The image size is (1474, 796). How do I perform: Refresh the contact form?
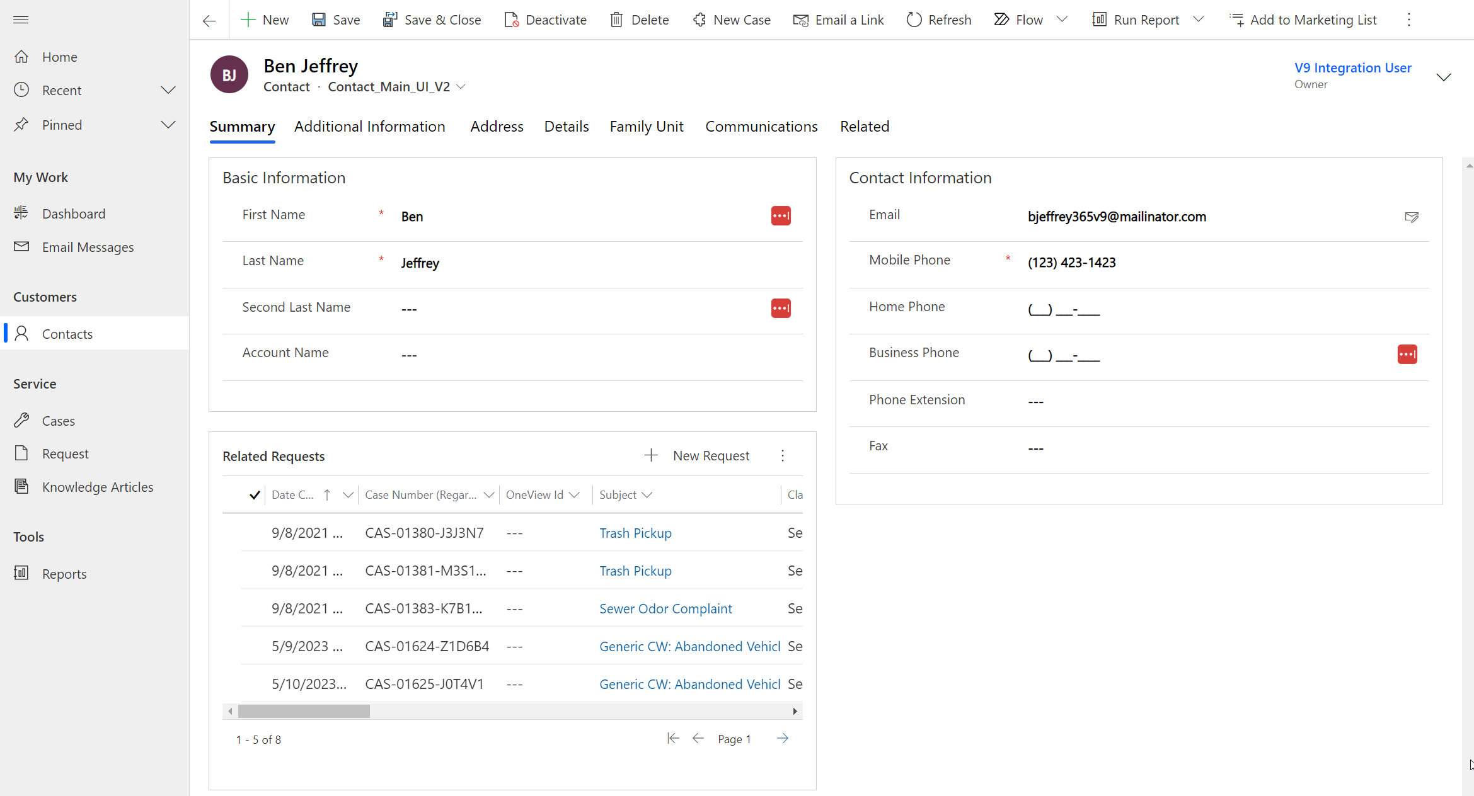click(939, 20)
